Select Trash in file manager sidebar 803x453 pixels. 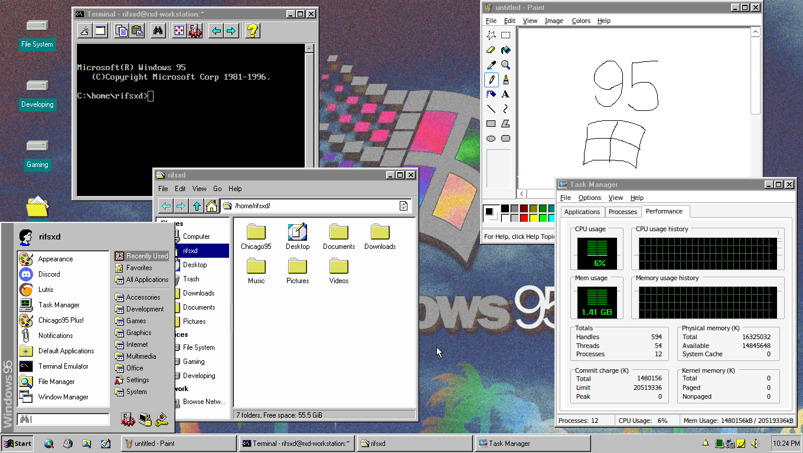[x=197, y=279]
